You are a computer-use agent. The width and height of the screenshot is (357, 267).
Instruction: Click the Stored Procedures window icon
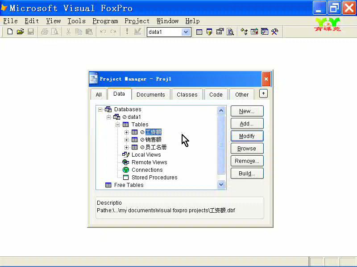[x=126, y=177]
